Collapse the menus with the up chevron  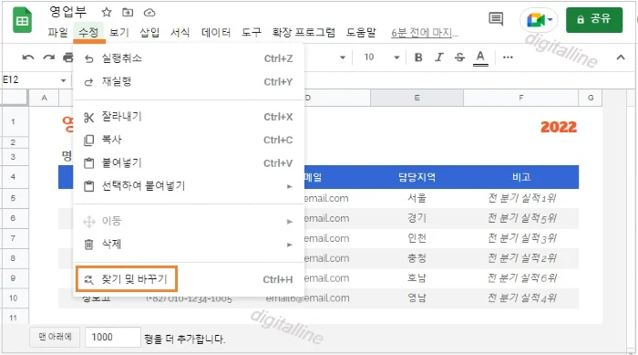621,57
